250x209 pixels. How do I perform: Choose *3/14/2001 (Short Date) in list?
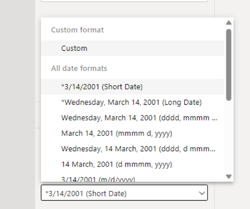coord(132,87)
